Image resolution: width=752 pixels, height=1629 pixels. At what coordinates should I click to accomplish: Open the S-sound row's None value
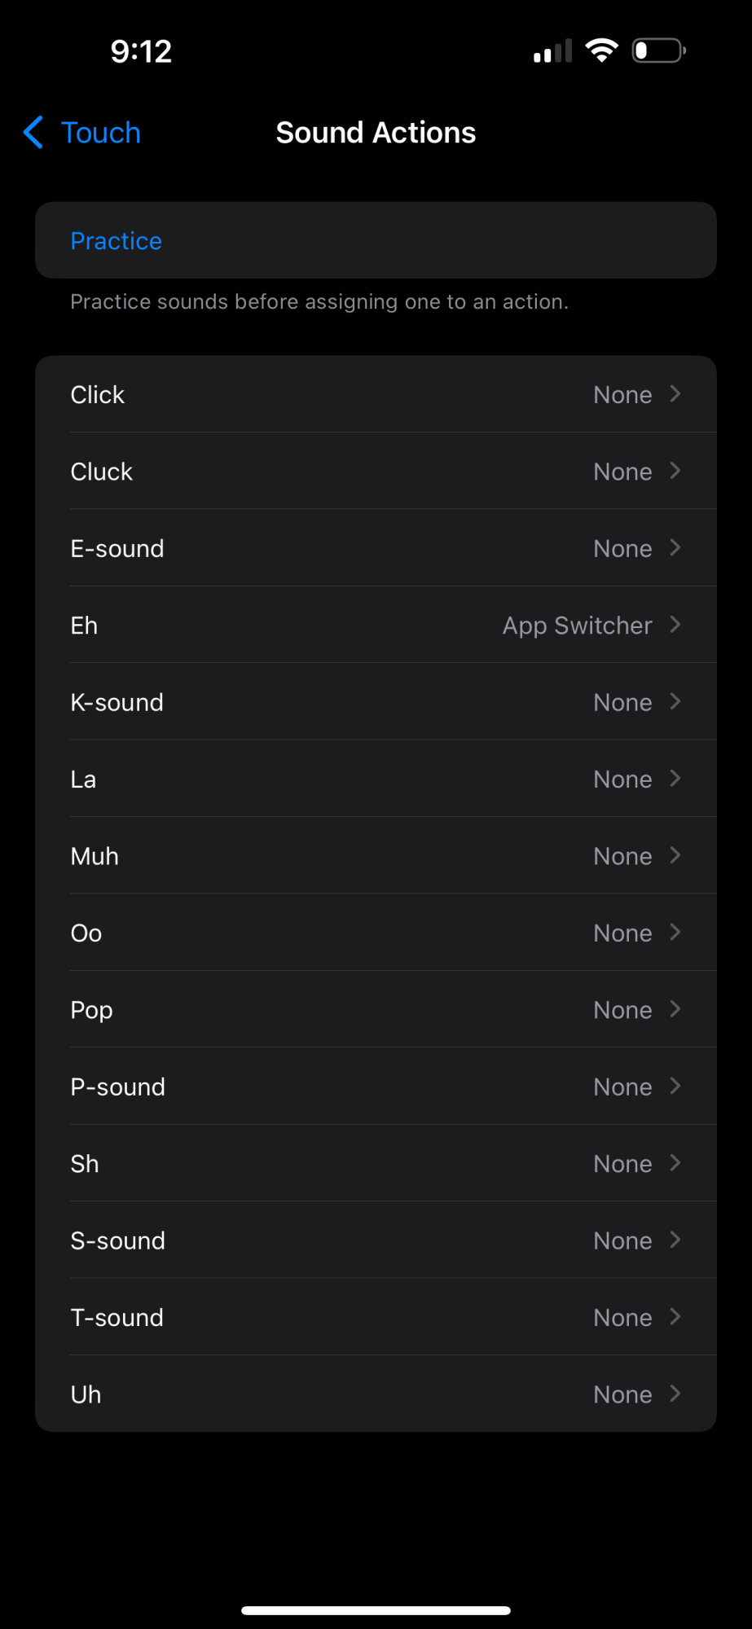click(622, 1241)
